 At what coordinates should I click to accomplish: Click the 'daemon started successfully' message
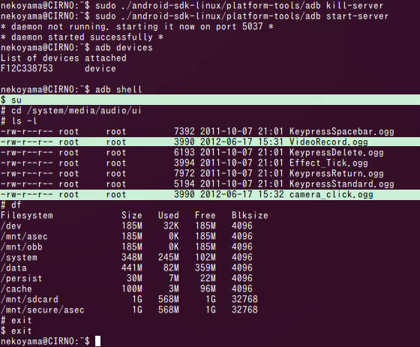(x=82, y=37)
